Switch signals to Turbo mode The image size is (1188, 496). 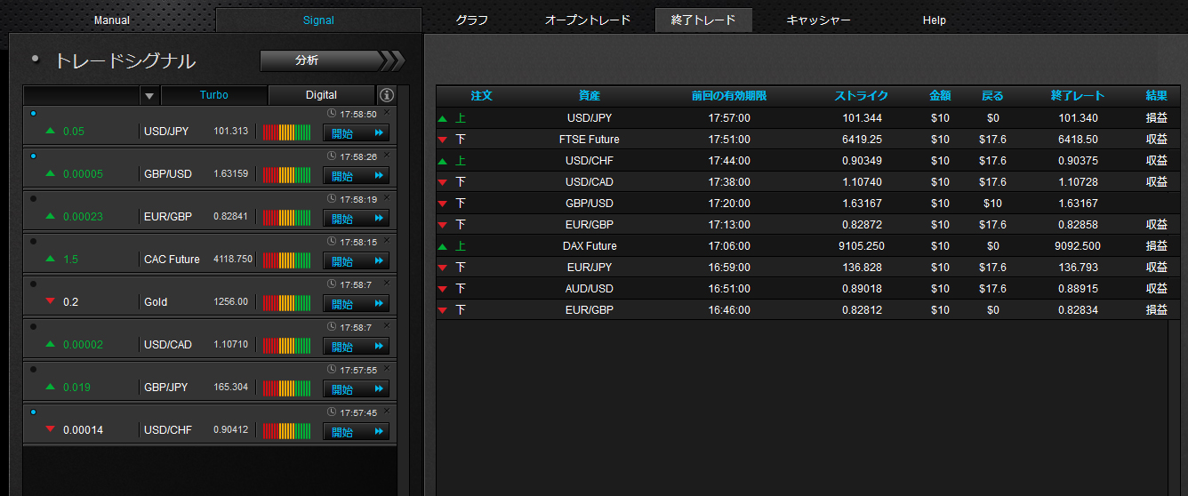213,95
